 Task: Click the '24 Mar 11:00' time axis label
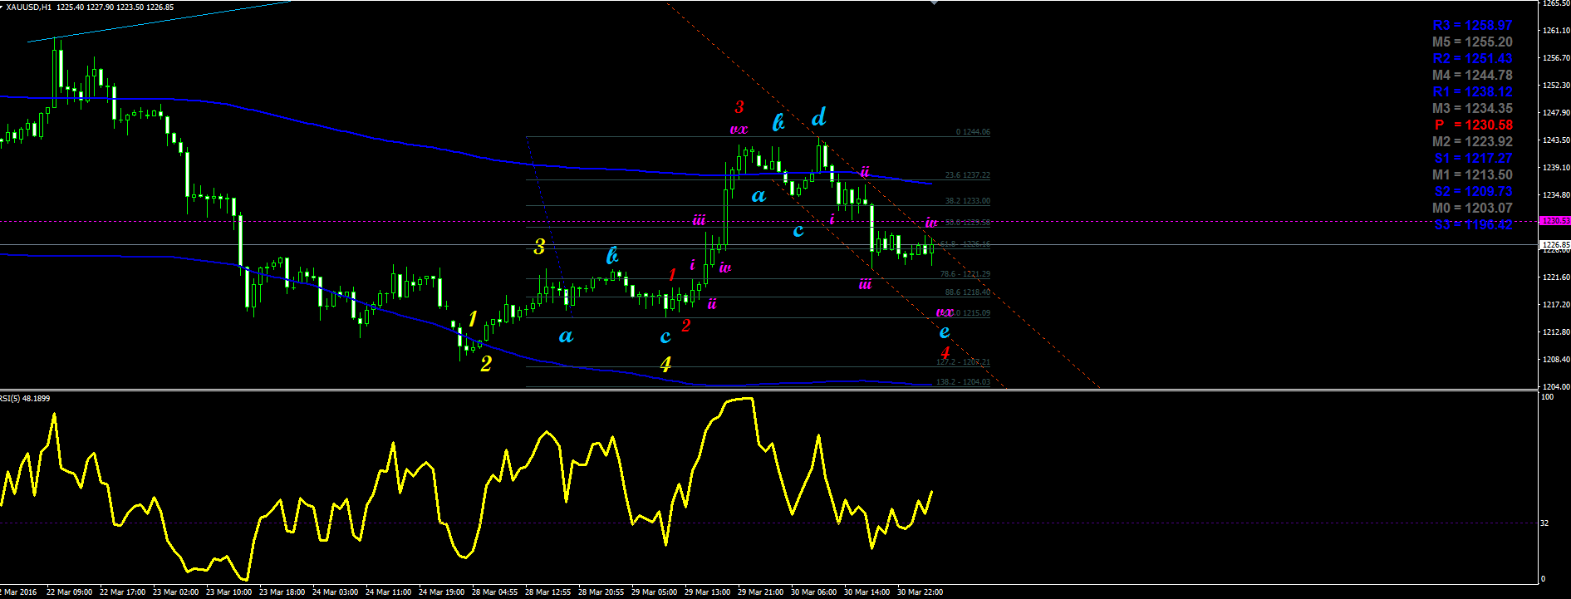(389, 592)
